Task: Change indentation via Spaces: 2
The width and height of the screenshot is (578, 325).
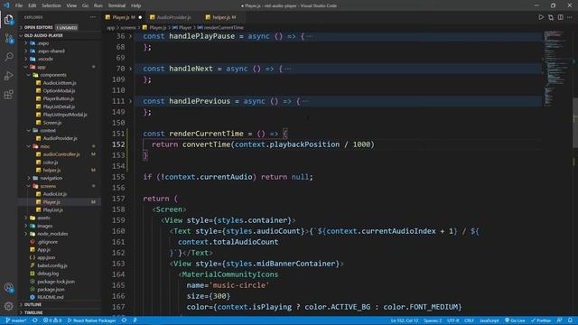Action: 433,320
